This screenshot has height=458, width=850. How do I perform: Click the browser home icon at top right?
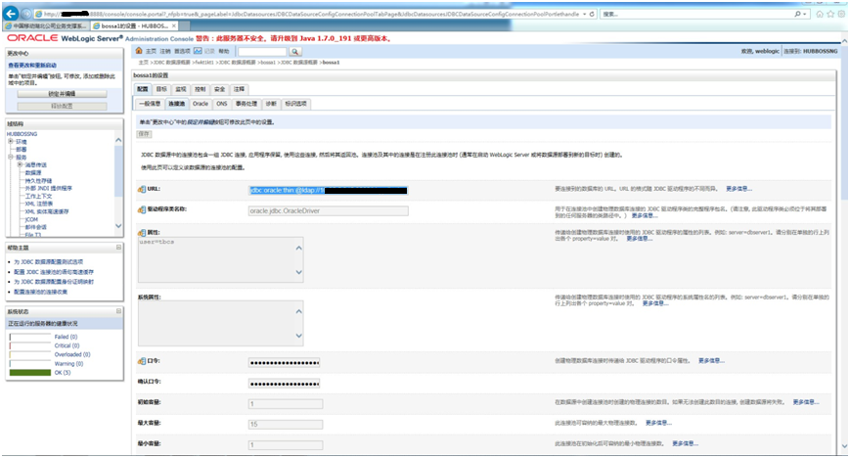pos(820,14)
